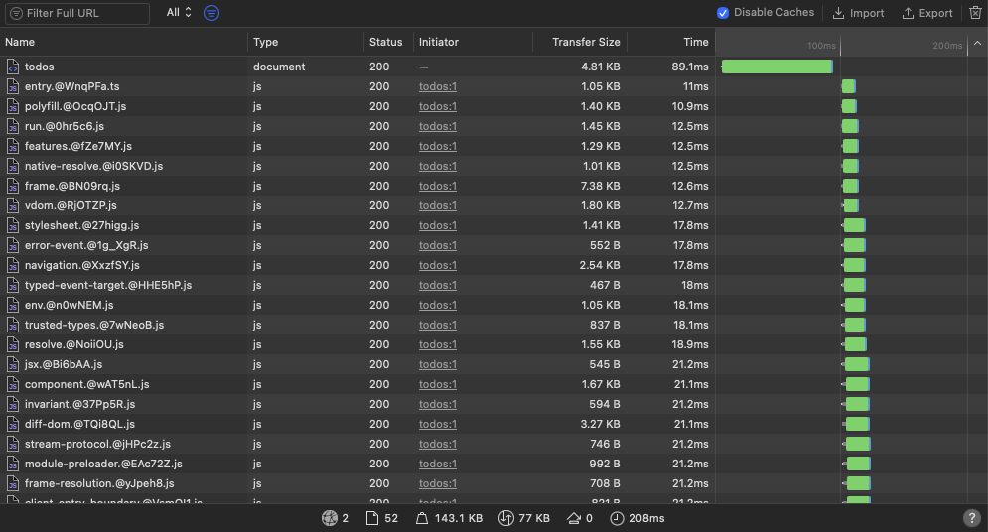Viewport: 988px width, 532px height.
Task: Click the entry.@WnqPFa.ts file icon
Action: pos(13,87)
